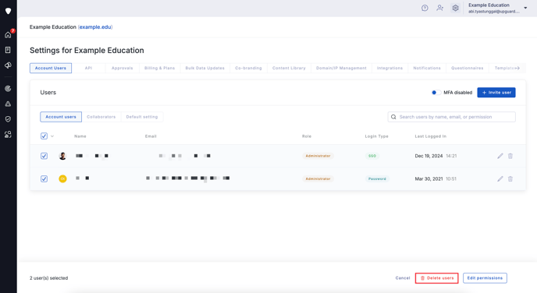The height and width of the screenshot is (293, 537).
Task: Open the settings gear icon
Action: click(x=455, y=8)
